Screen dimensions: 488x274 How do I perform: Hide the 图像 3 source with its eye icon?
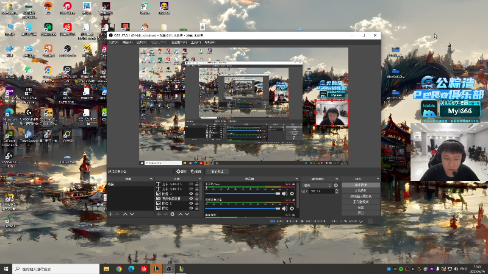point(191,194)
